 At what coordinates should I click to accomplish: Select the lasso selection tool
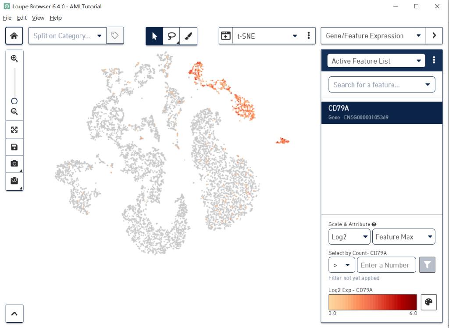click(x=171, y=36)
